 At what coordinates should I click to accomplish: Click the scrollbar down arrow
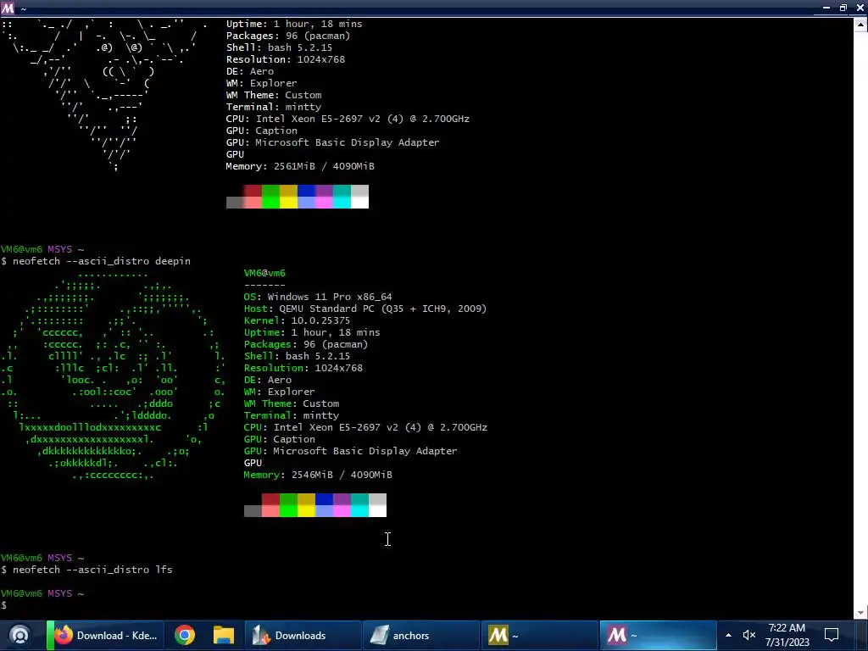click(x=861, y=613)
